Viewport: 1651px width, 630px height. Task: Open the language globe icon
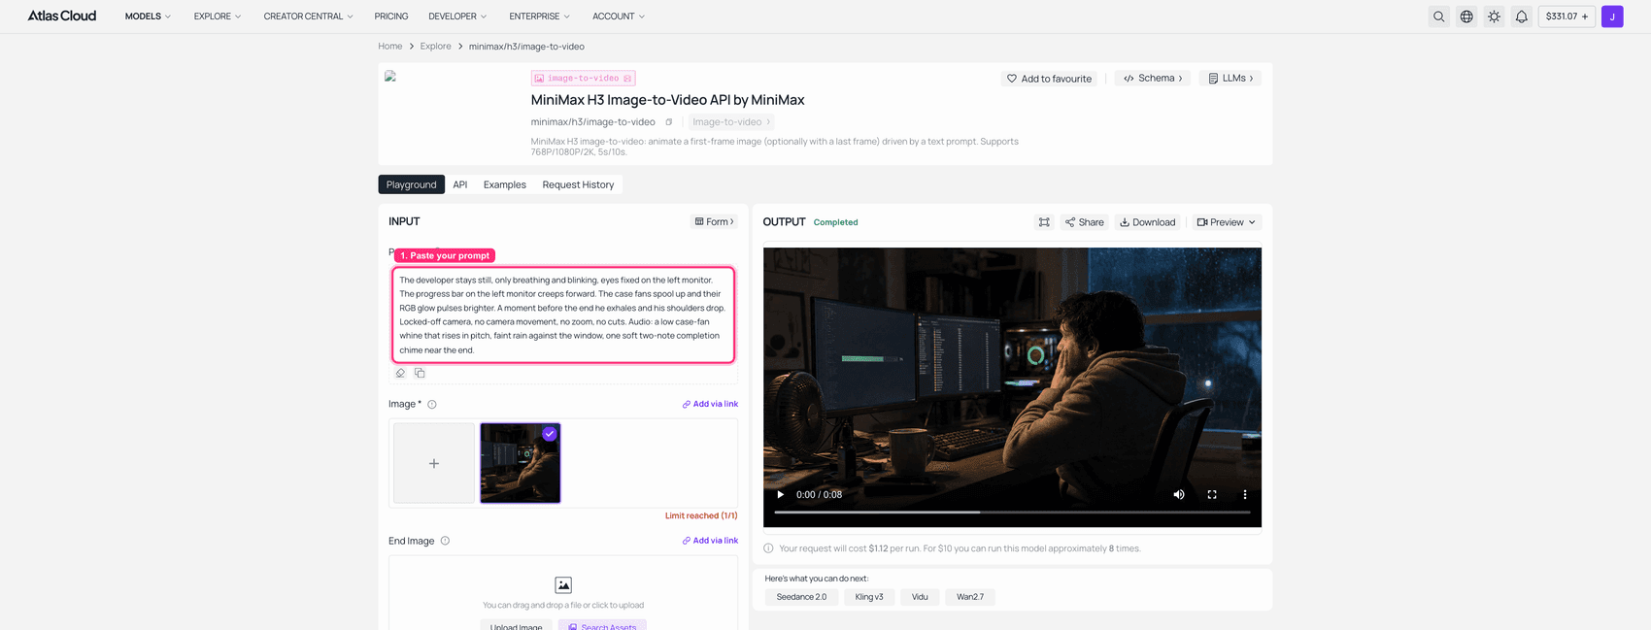tap(1466, 17)
